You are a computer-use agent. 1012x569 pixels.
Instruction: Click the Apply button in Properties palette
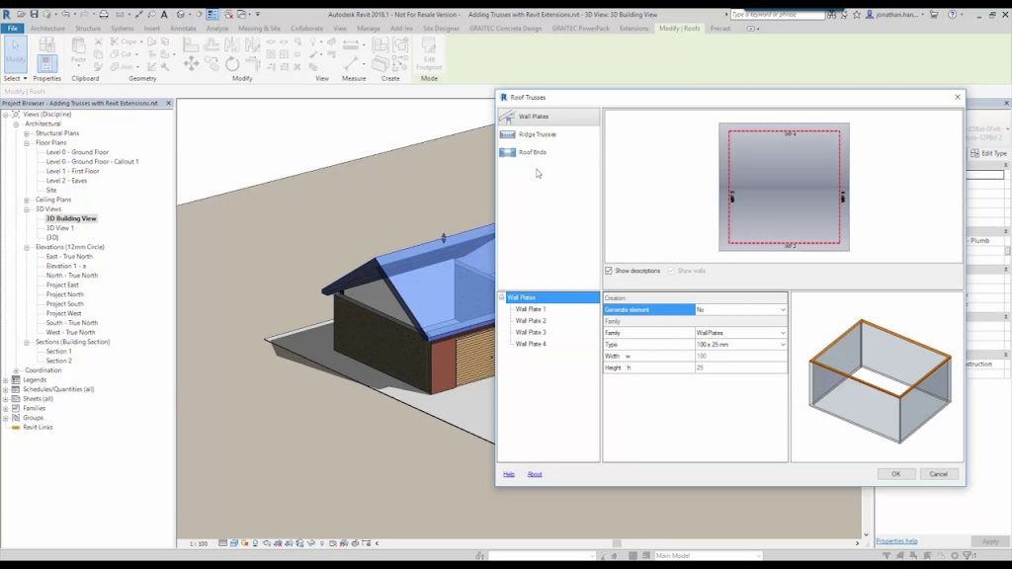click(x=990, y=541)
